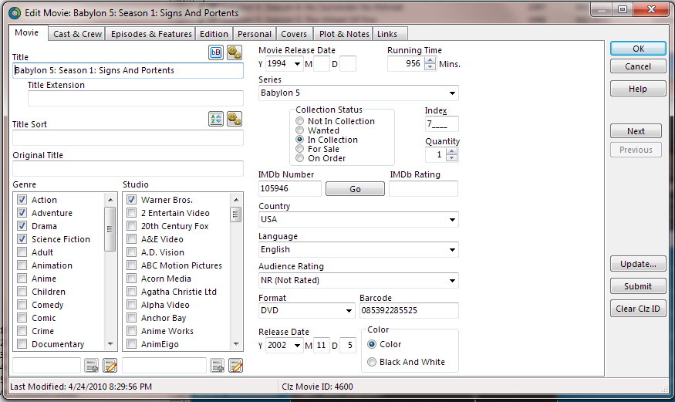Screen dimensions: 675x402
Task: Click the Update... button
Action: point(638,264)
